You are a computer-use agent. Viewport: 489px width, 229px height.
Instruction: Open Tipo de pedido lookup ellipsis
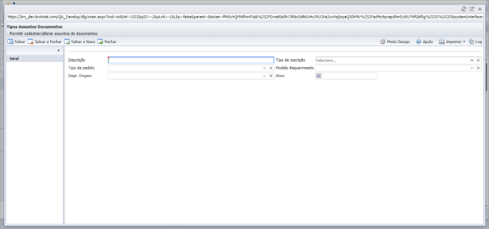(x=265, y=68)
